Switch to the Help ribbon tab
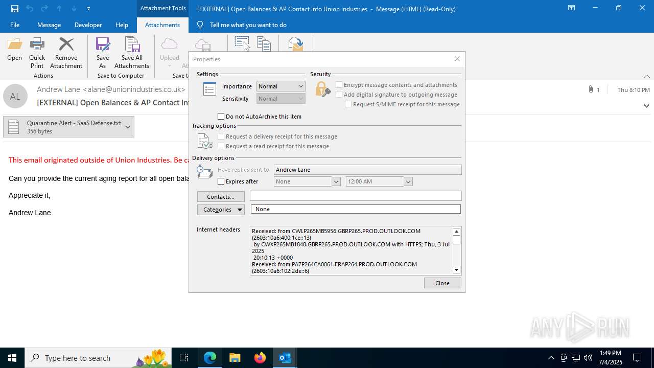The height and width of the screenshot is (368, 654). click(122, 25)
